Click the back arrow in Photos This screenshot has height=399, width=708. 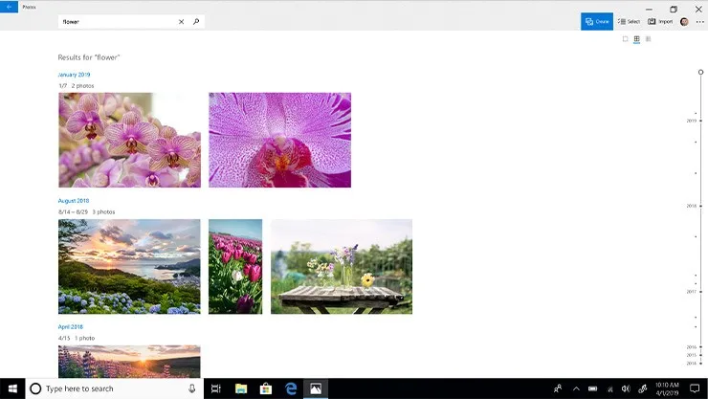click(x=9, y=7)
